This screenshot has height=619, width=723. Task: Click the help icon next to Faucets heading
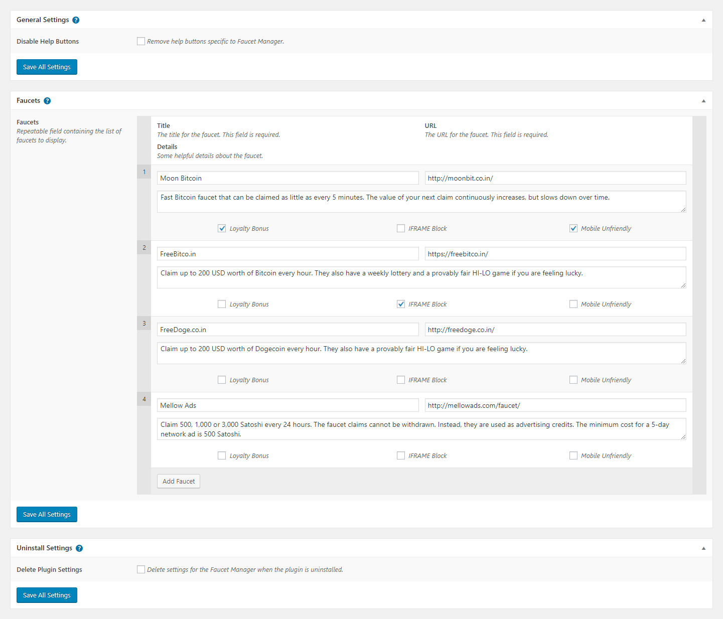coord(47,101)
